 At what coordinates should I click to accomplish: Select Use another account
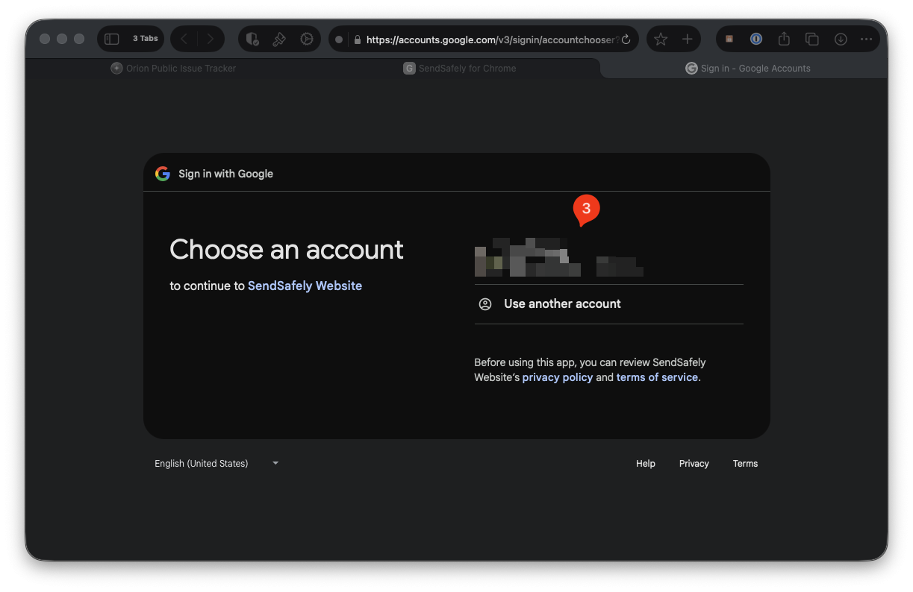562,304
